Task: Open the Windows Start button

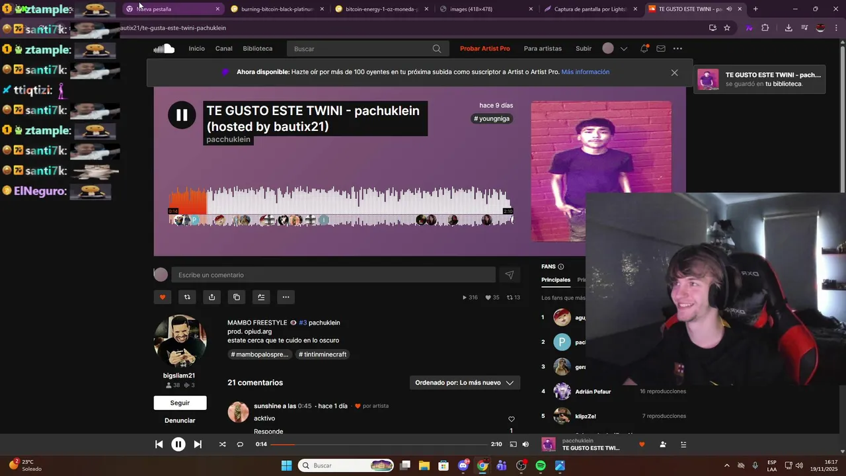Action: 286,465
